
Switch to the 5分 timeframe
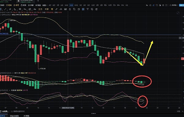(x=62, y=5)
